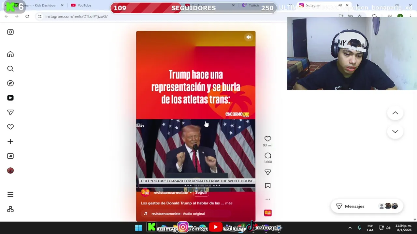Viewport: 417px width, 234px height.
Task: Show hidden tray icons chevron
Action: click(x=350, y=228)
